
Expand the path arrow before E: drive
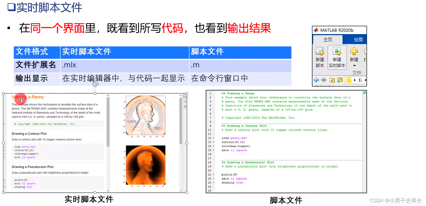click(355, 80)
